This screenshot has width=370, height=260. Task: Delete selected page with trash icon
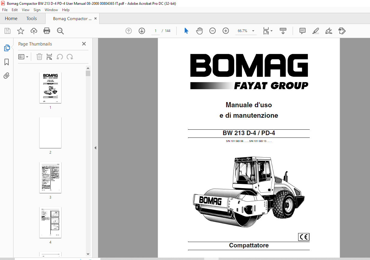(39, 57)
